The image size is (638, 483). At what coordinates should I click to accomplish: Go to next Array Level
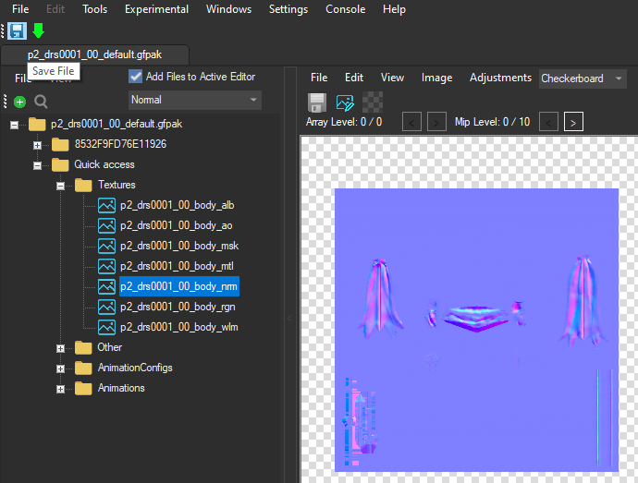click(x=436, y=122)
